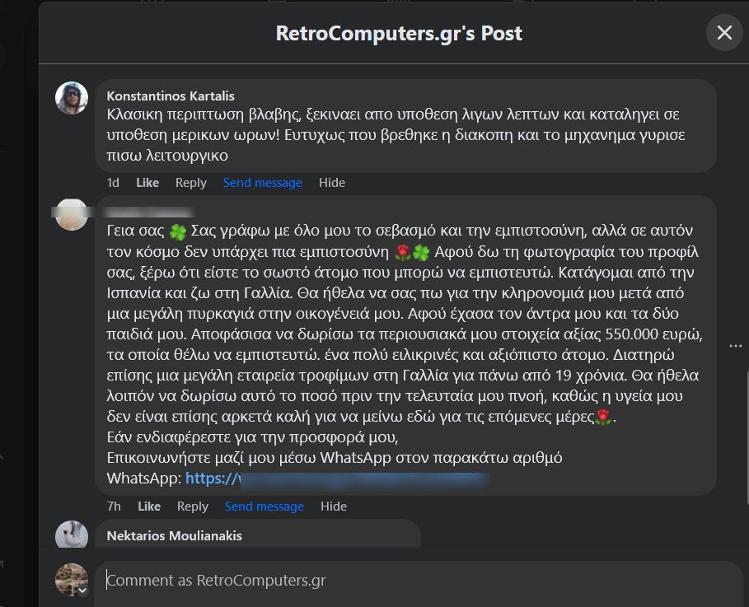The height and width of the screenshot is (607, 749).
Task: Send message to Konstantinos Kartalis
Action: coord(263,183)
